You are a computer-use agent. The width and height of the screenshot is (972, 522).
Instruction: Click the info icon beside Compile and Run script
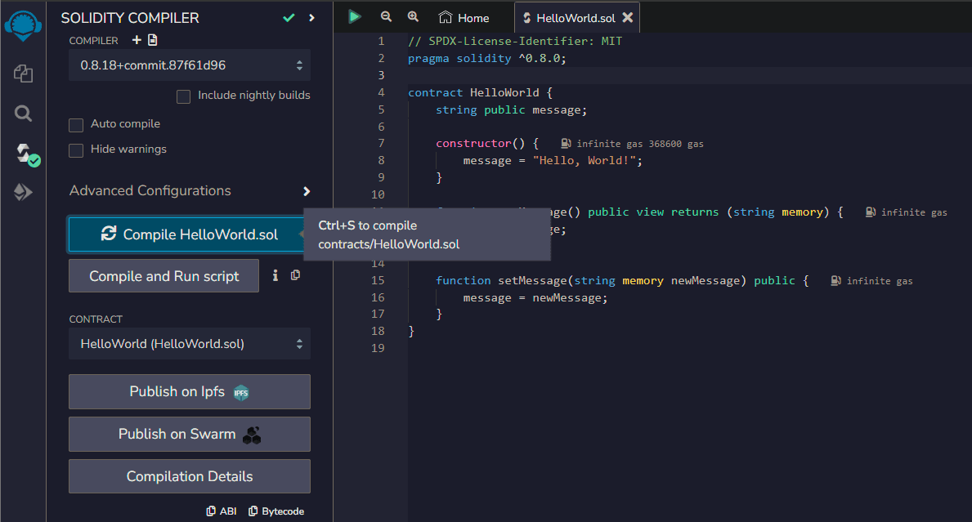pyautogui.click(x=275, y=275)
